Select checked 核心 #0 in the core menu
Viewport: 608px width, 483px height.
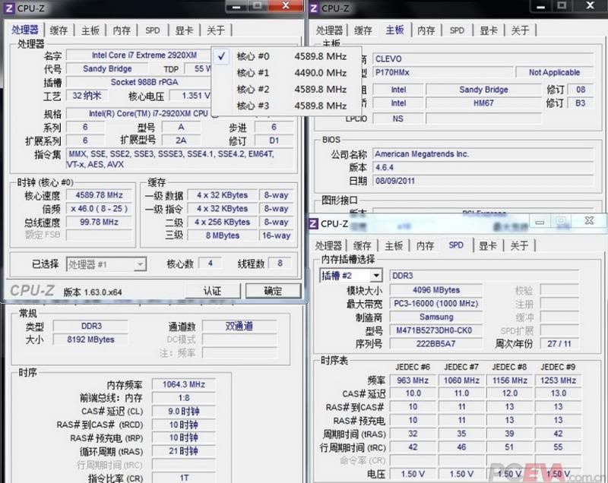[287, 56]
